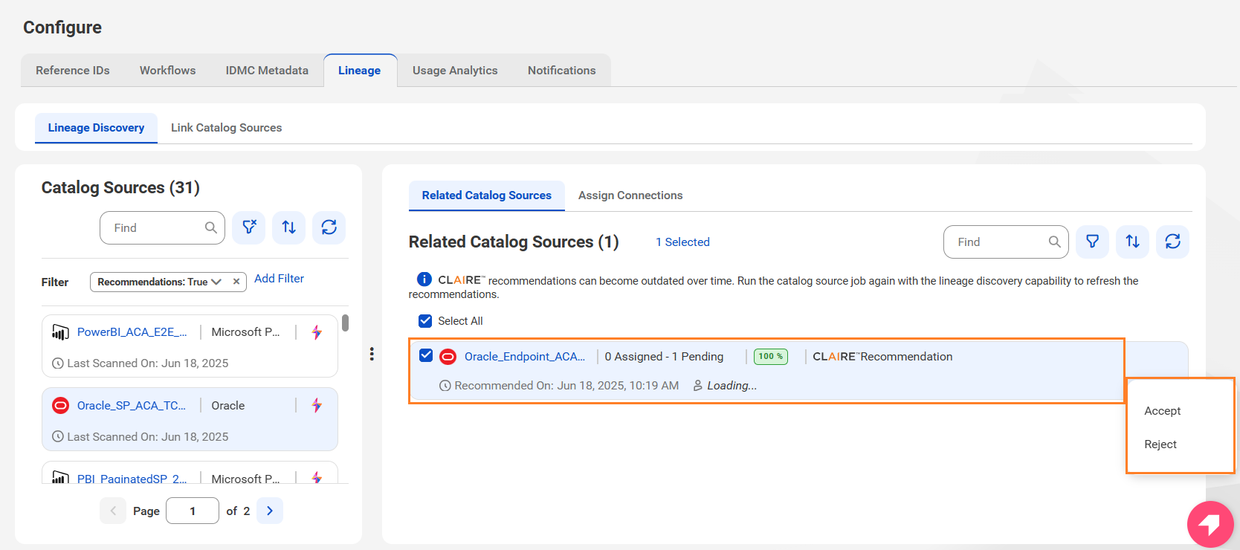Click the Find field in Related Catalog Sources
The height and width of the screenshot is (550, 1240).
pos(1006,242)
